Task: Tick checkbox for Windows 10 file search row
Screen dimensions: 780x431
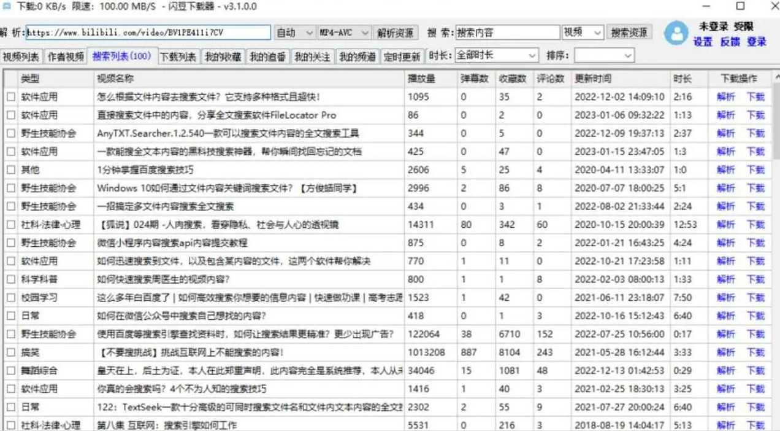Action: [x=11, y=188]
